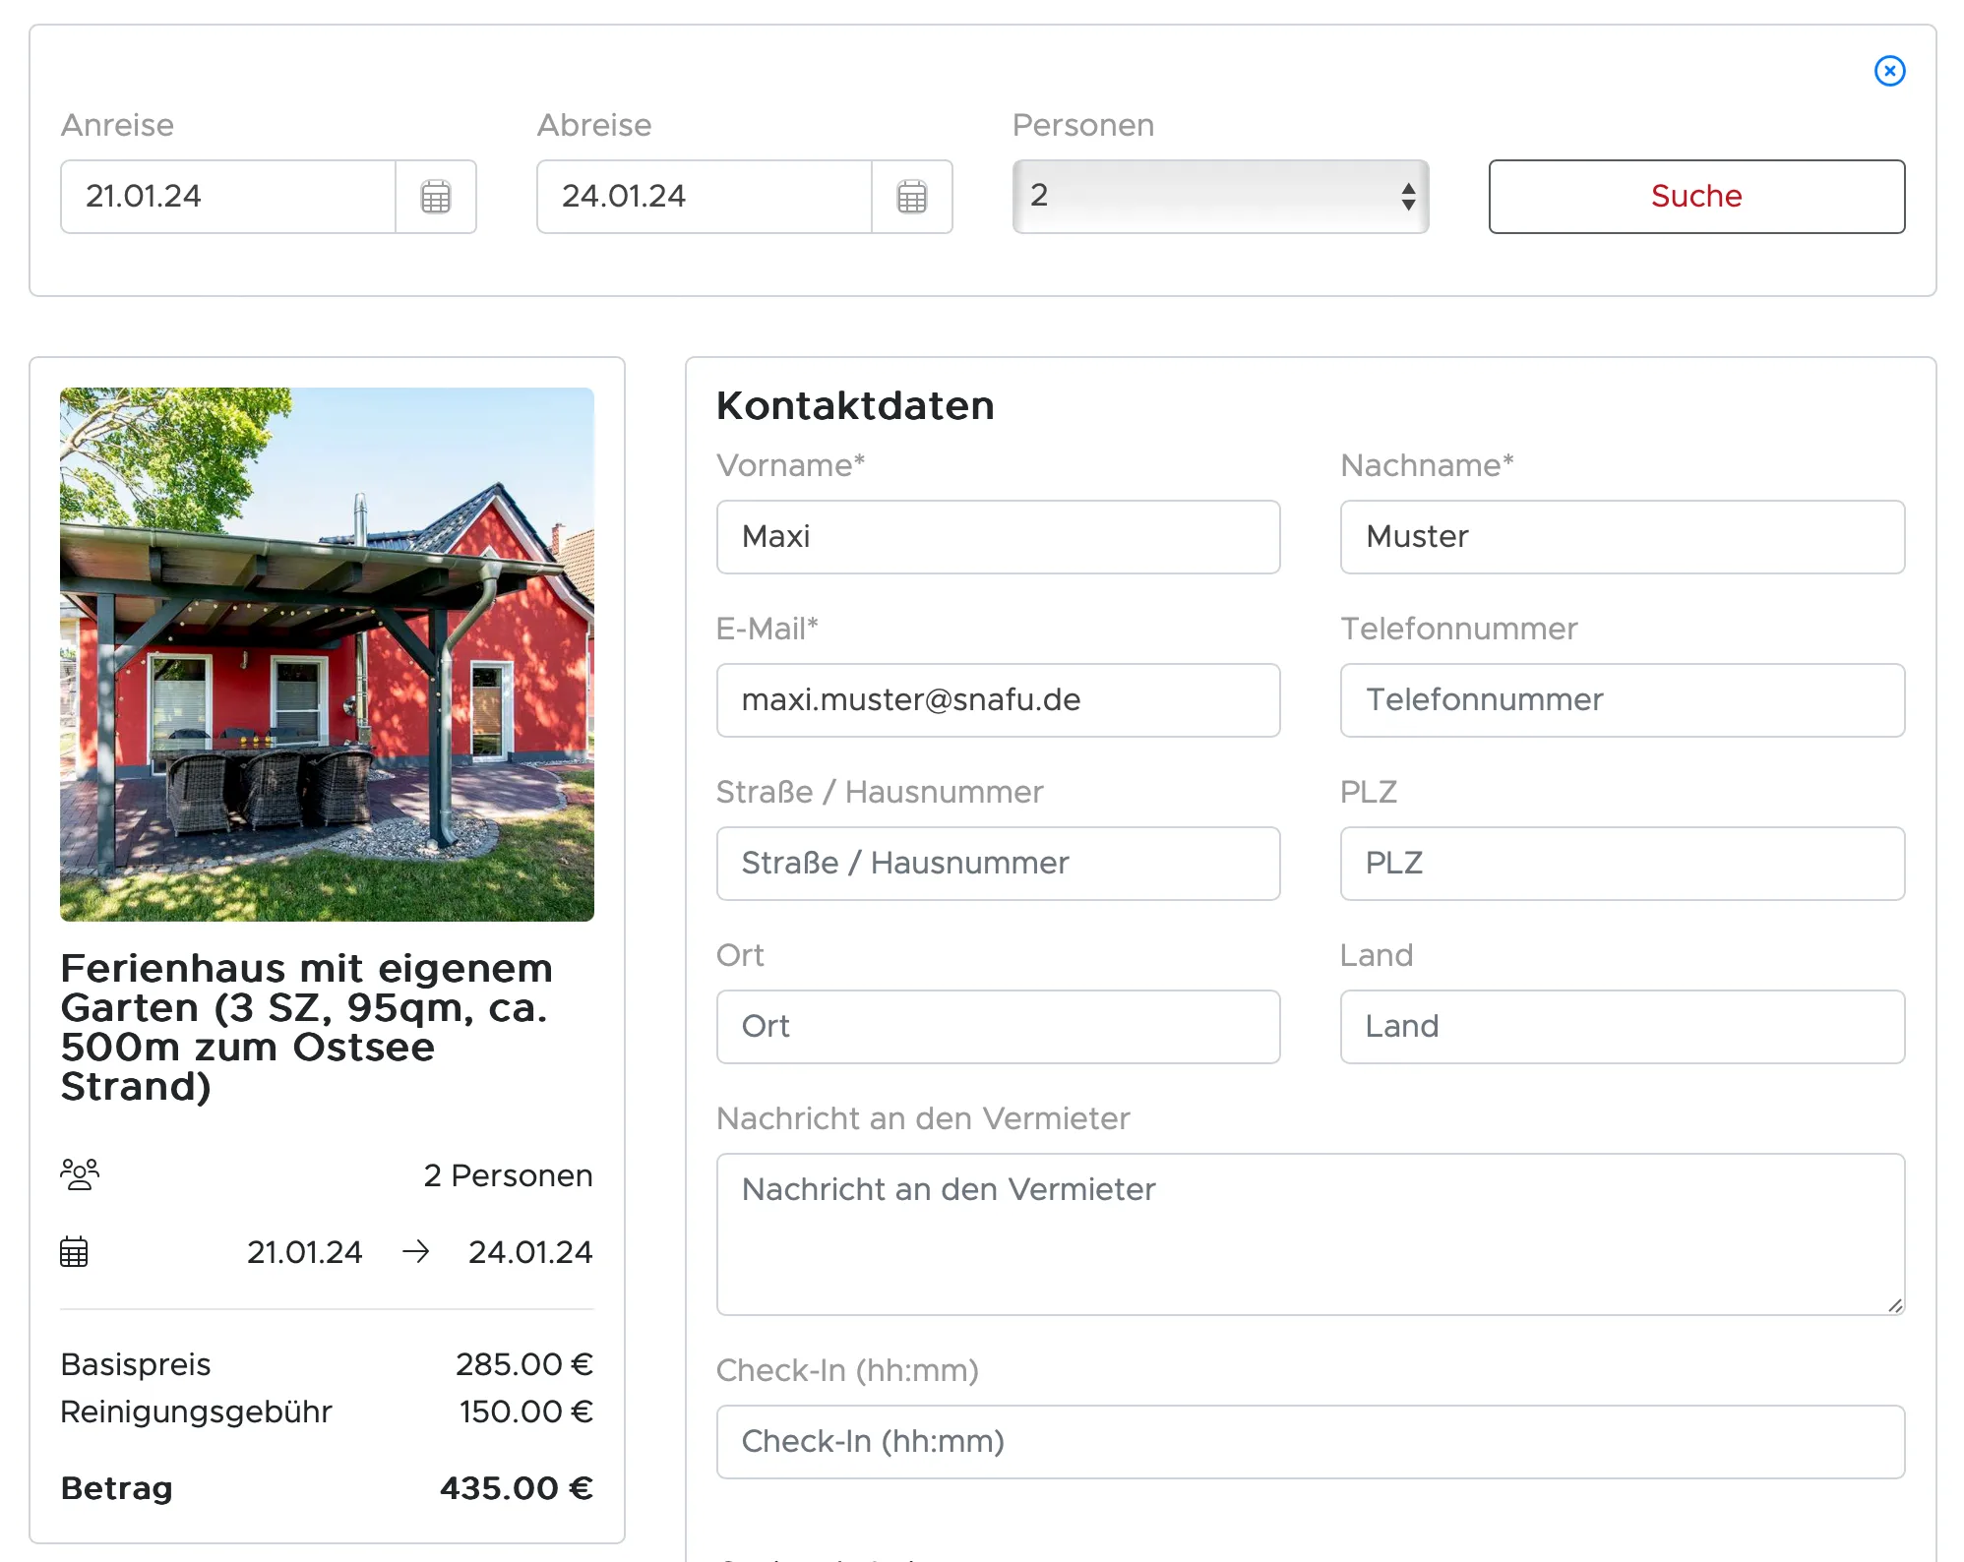Click the arrow between booking dates
The image size is (1964, 1562).
click(x=416, y=1251)
